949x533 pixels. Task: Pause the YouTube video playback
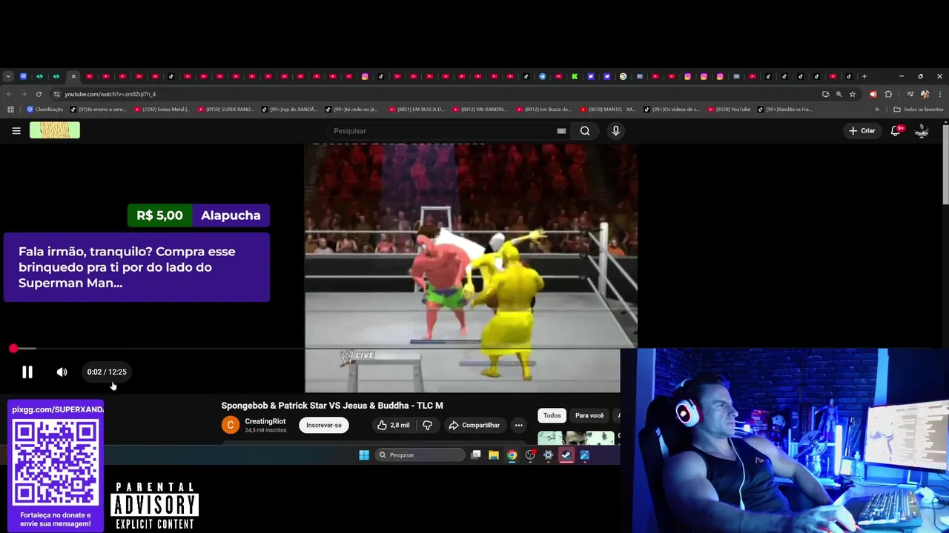click(x=27, y=372)
